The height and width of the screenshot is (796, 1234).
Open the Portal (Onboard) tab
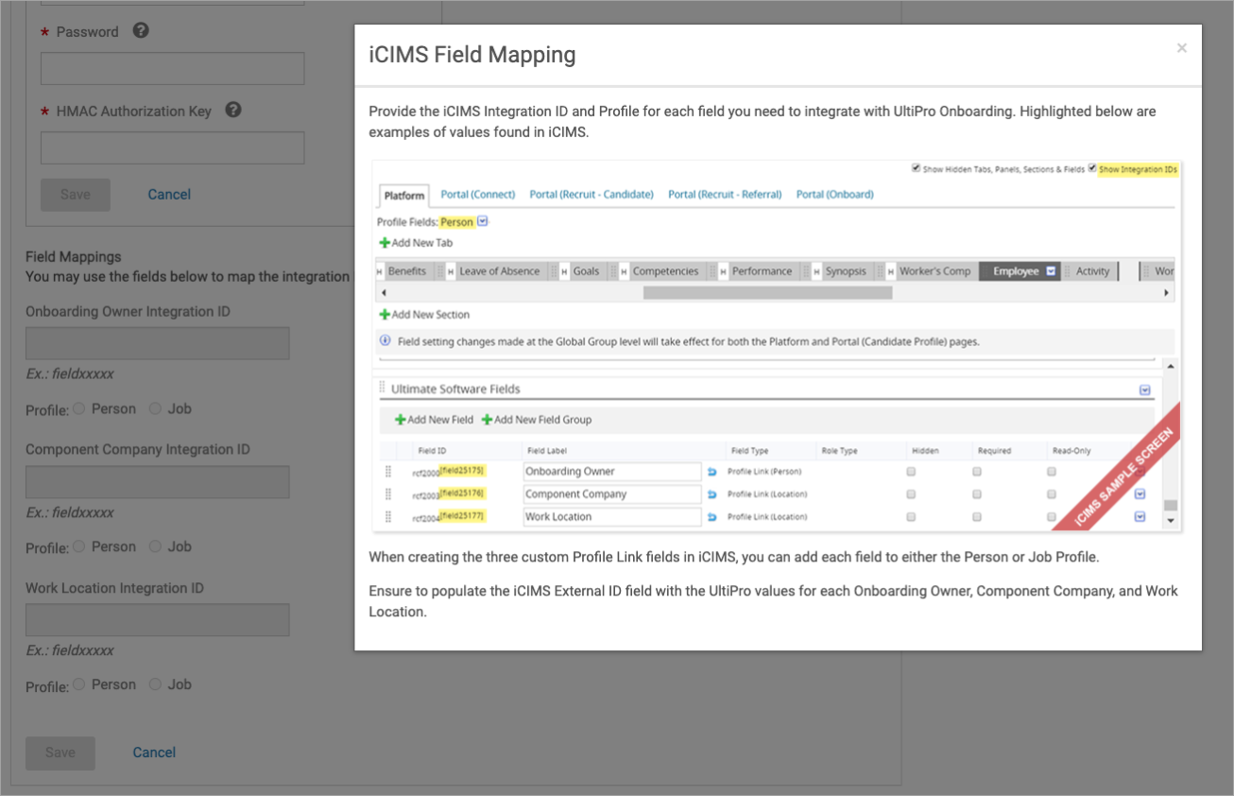pyautogui.click(x=834, y=194)
